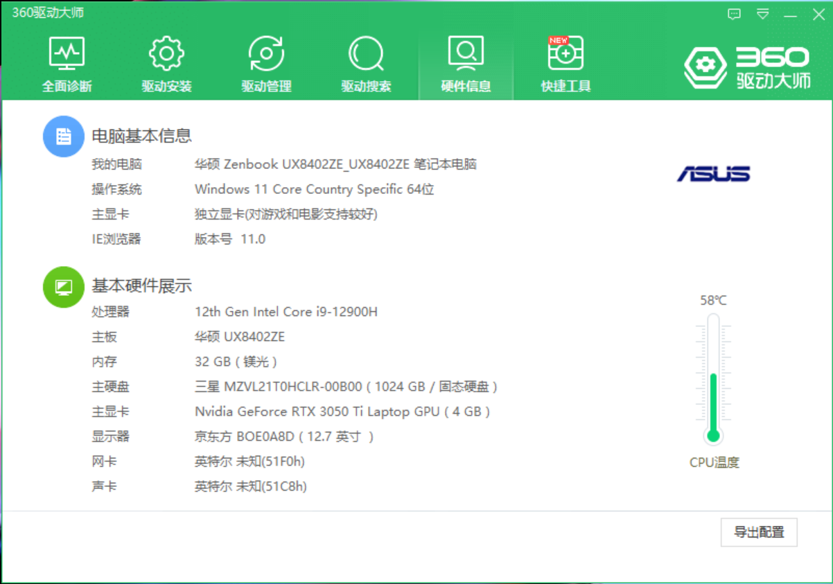Click the feedback message icon in title bar
Image resolution: width=833 pixels, height=584 pixels.
(x=735, y=14)
